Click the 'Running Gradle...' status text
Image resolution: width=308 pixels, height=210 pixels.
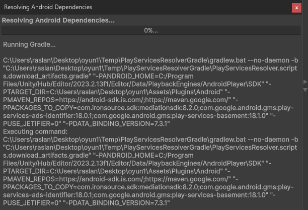click(x=29, y=44)
